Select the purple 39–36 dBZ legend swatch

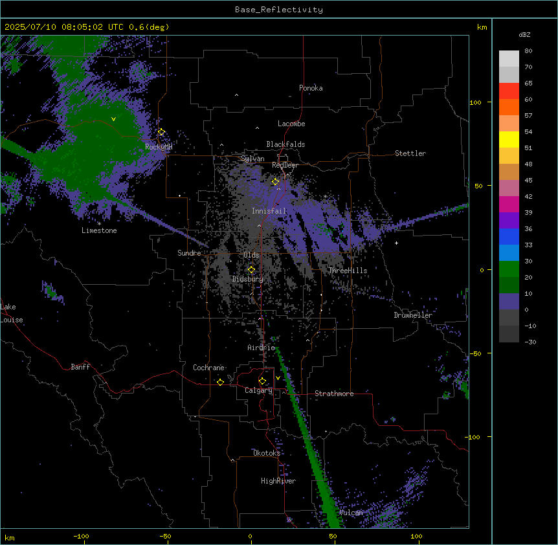click(509, 221)
